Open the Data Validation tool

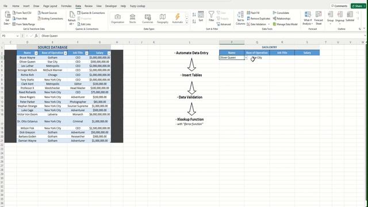click(x=256, y=24)
